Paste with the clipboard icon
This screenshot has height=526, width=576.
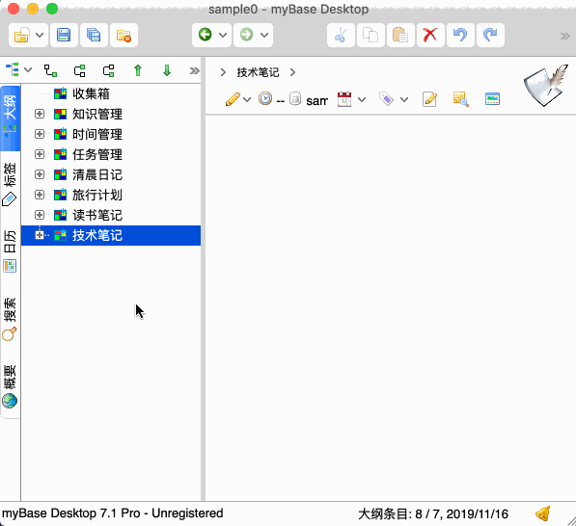click(400, 36)
